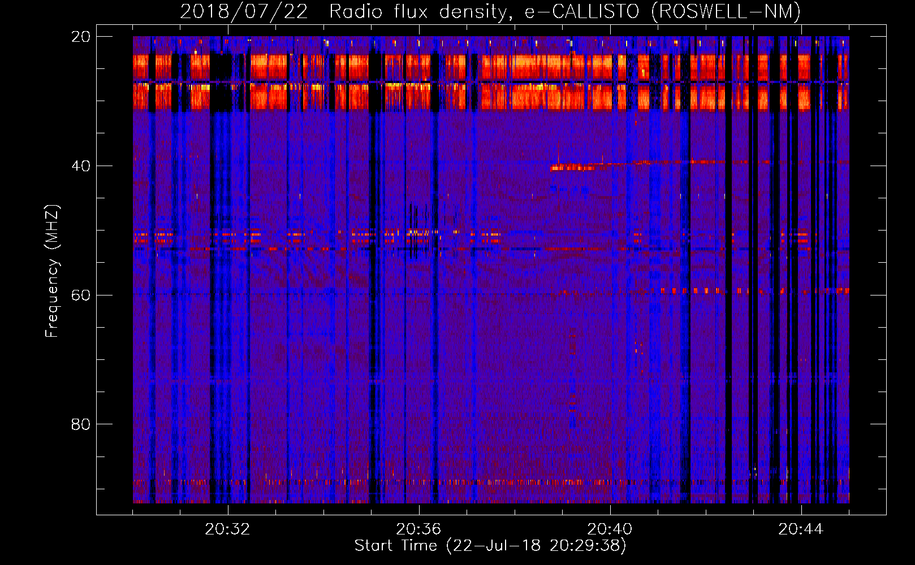Click the 60 MHz frequency tick label
The height and width of the screenshot is (565, 915).
pyautogui.click(x=80, y=295)
